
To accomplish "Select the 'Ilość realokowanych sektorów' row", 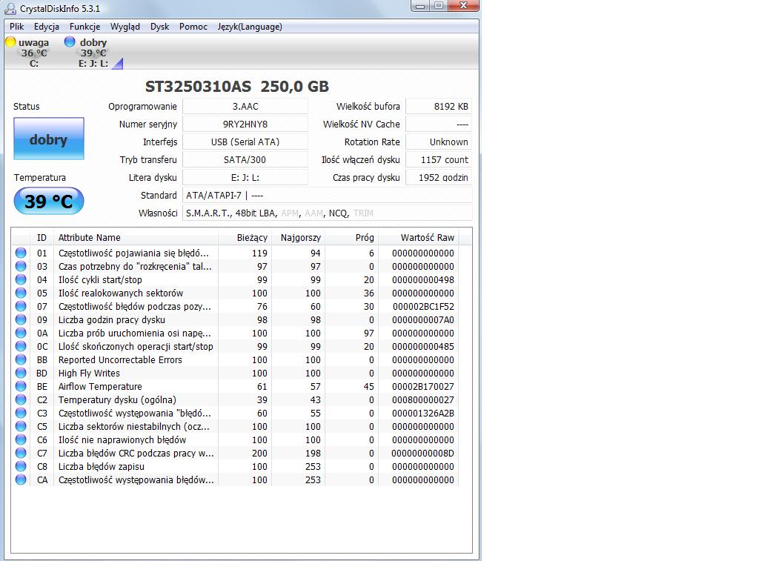I will 235,293.
